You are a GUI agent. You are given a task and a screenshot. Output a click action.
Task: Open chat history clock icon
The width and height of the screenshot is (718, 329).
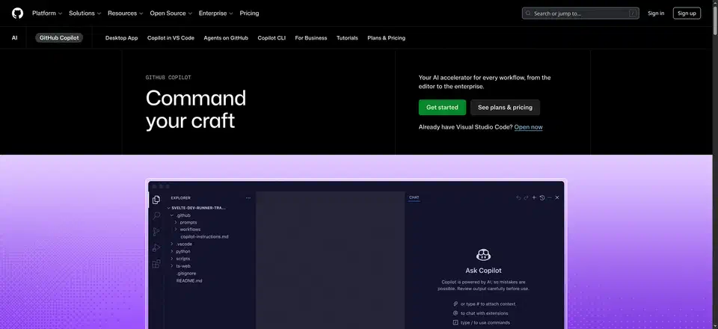(541, 197)
